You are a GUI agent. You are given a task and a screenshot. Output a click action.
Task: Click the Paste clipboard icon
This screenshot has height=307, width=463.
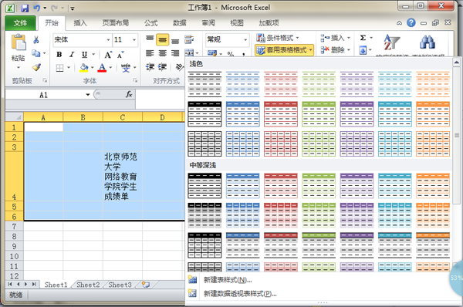coord(19,42)
